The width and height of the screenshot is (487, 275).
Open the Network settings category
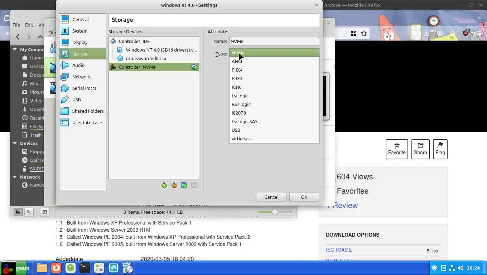point(83,77)
